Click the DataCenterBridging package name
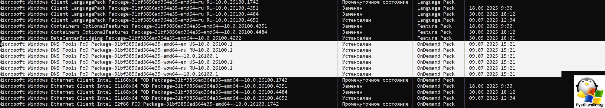Image resolution: width=605 pixels, height=108 pixels. tap(121, 38)
